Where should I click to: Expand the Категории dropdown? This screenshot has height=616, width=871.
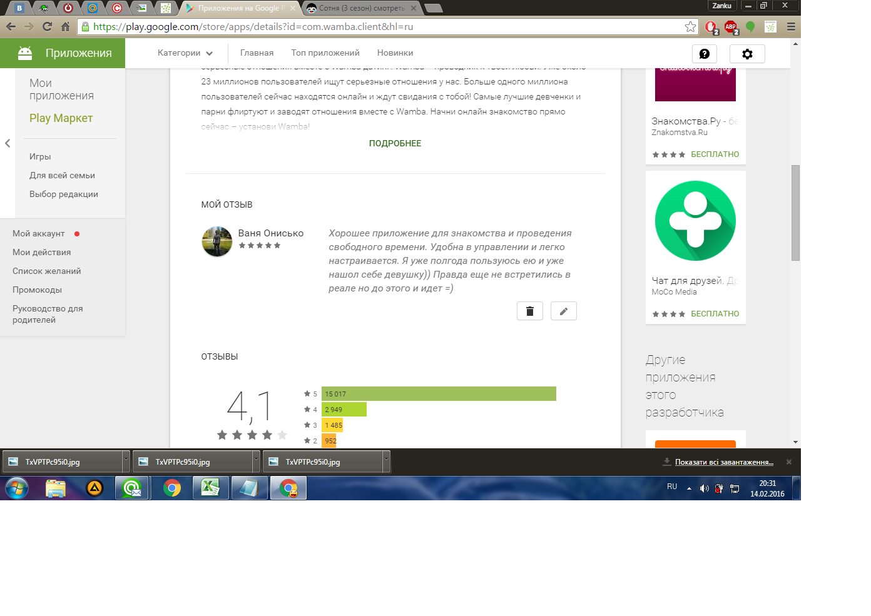click(185, 53)
